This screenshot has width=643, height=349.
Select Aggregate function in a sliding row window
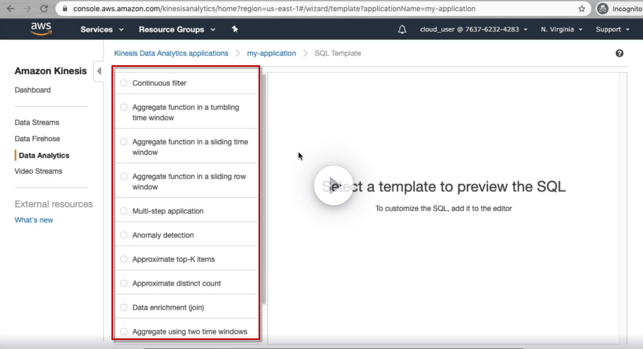(x=124, y=176)
